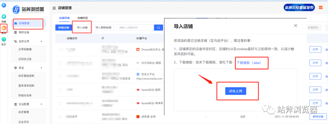Switch to the 店铺标签 tab

pyautogui.click(x=82, y=18)
